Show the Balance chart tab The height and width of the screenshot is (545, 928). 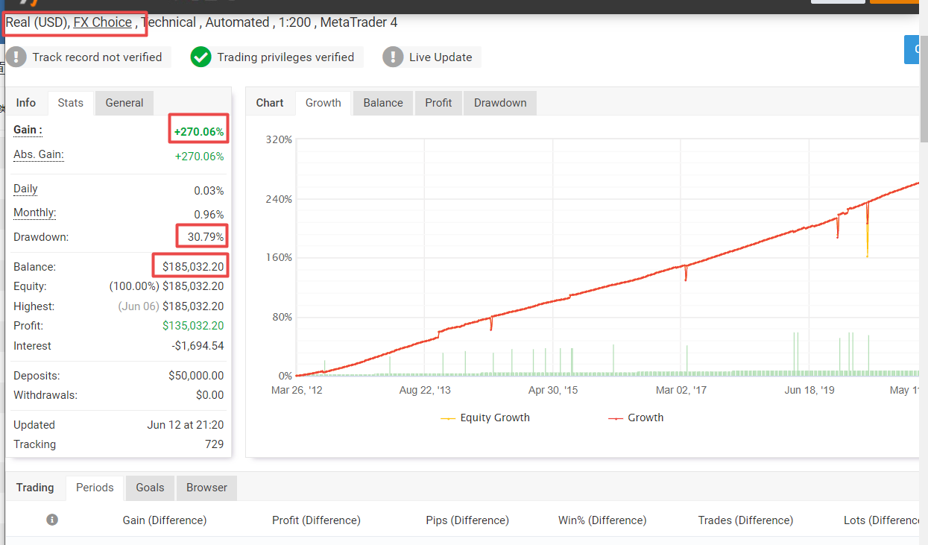tap(383, 103)
